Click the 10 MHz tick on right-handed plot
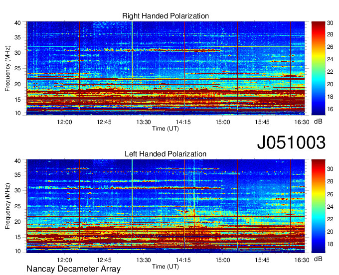 [17, 113]
